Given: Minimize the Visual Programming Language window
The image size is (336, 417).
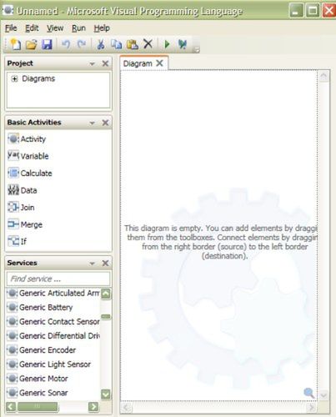Looking at the screenshot, I should [x=296, y=11].
